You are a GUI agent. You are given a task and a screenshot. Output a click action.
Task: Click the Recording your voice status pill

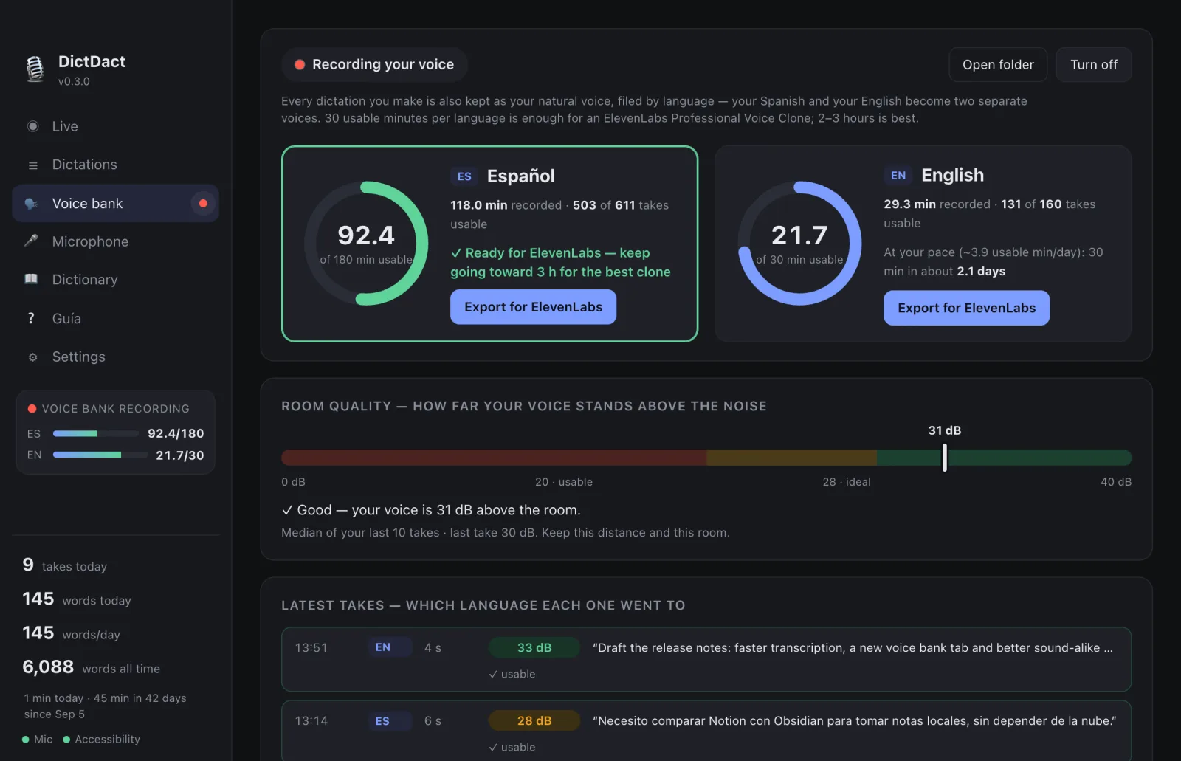pos(374,65)
